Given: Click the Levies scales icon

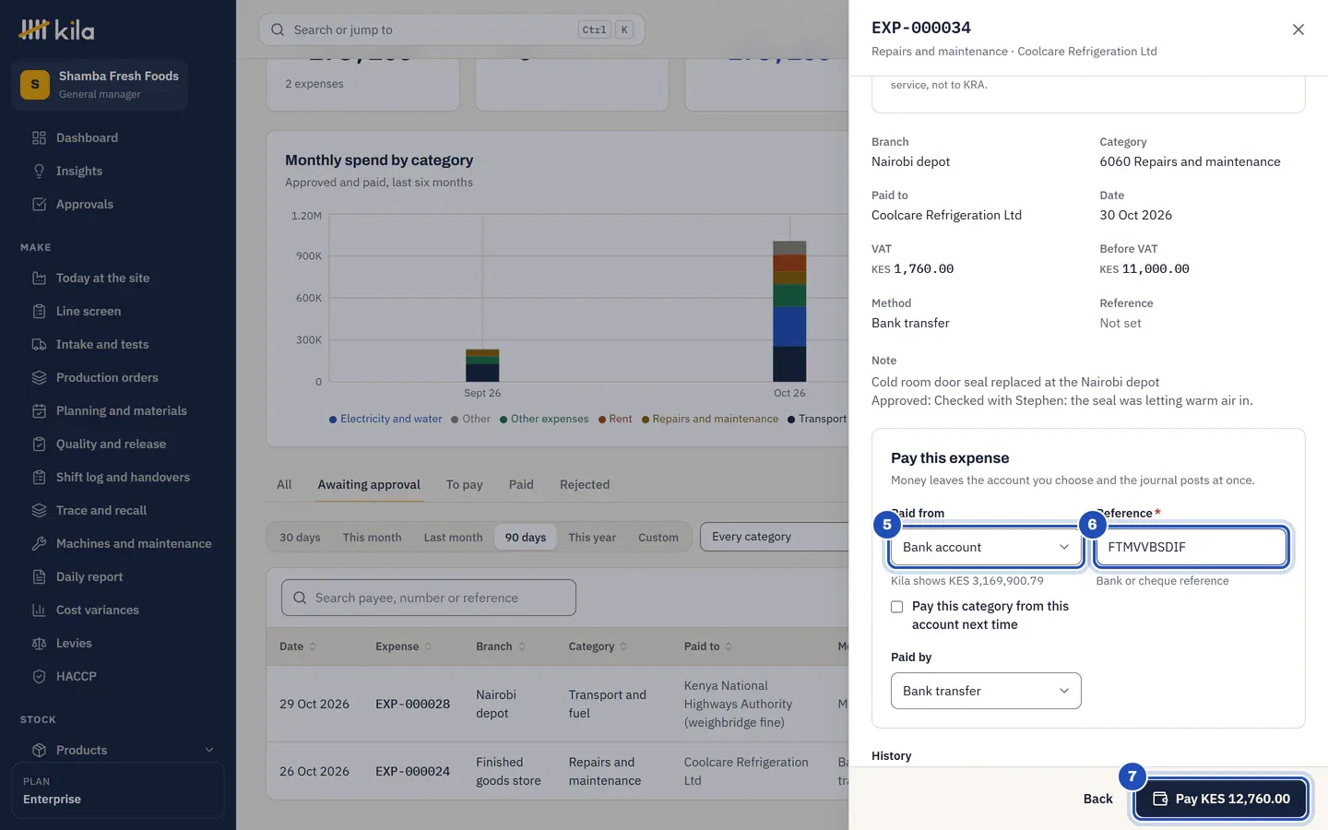Looking at the screenshot, I should (x=39, y=644).
